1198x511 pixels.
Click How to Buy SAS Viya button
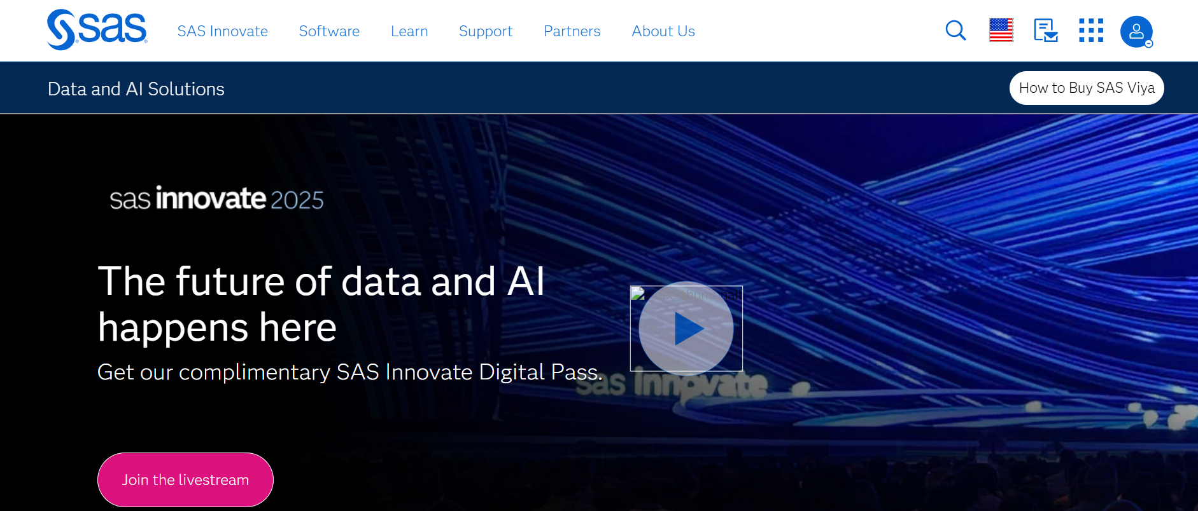click(x=1087, y=88)
